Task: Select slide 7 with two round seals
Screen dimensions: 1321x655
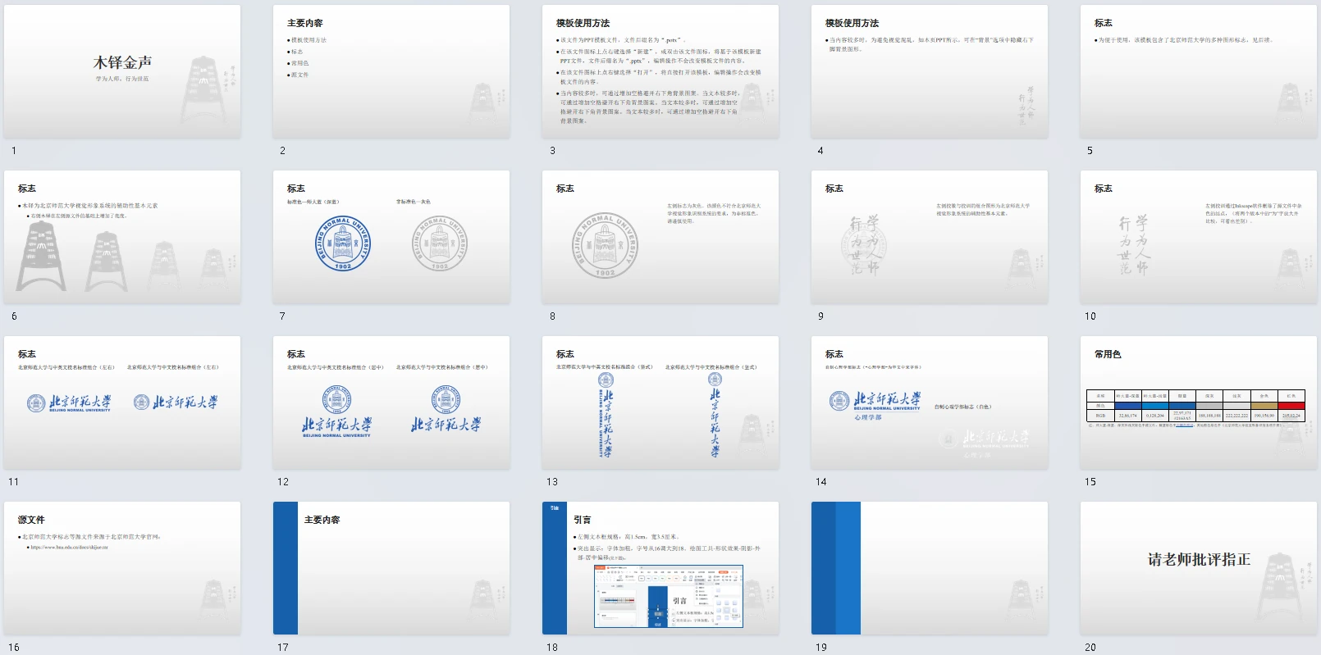Action: pyautogui.click(x=391, y=238)
